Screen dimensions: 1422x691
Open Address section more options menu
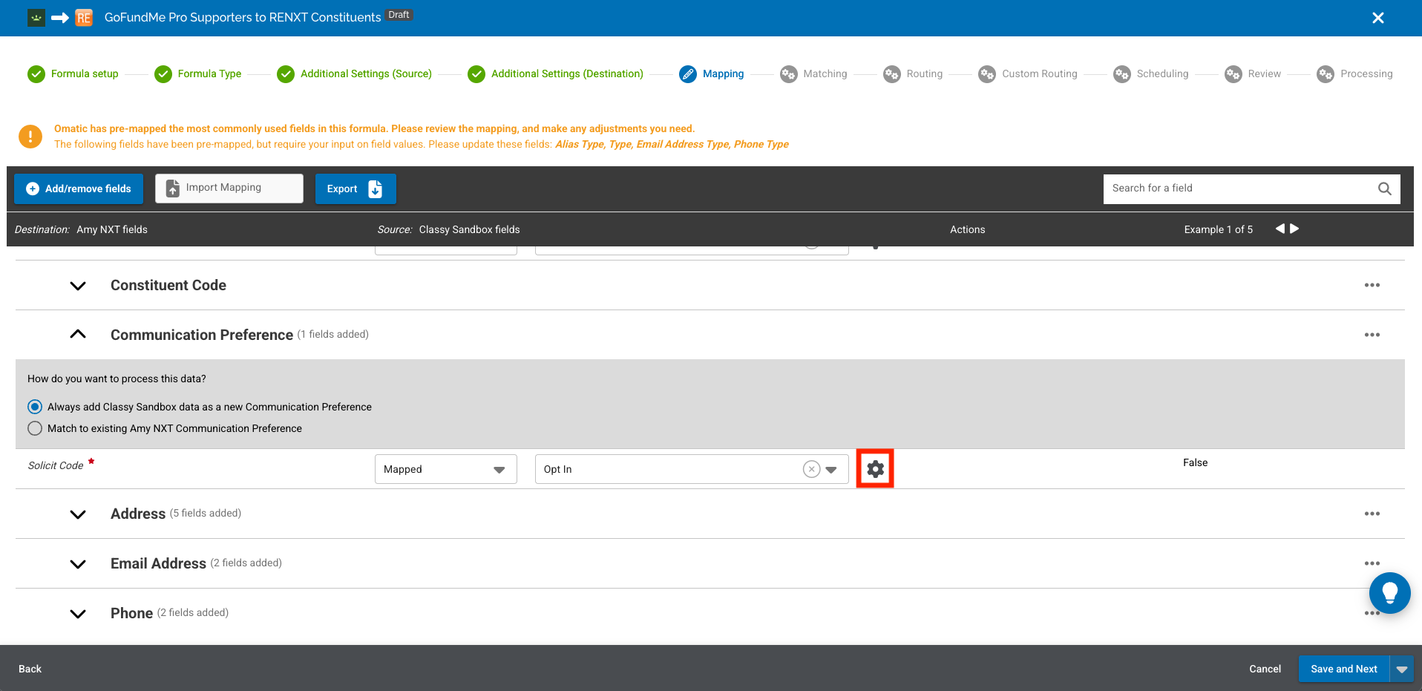point(1372,514)
